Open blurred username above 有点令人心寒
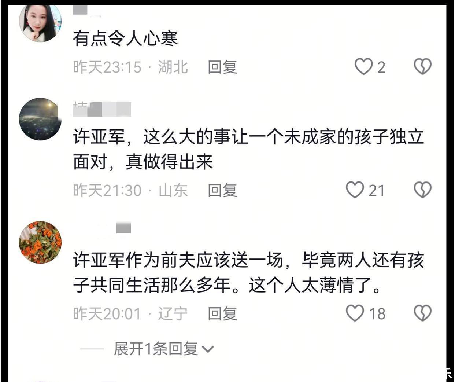The height and width of the screenshot is (382, 455). point(86,10)
